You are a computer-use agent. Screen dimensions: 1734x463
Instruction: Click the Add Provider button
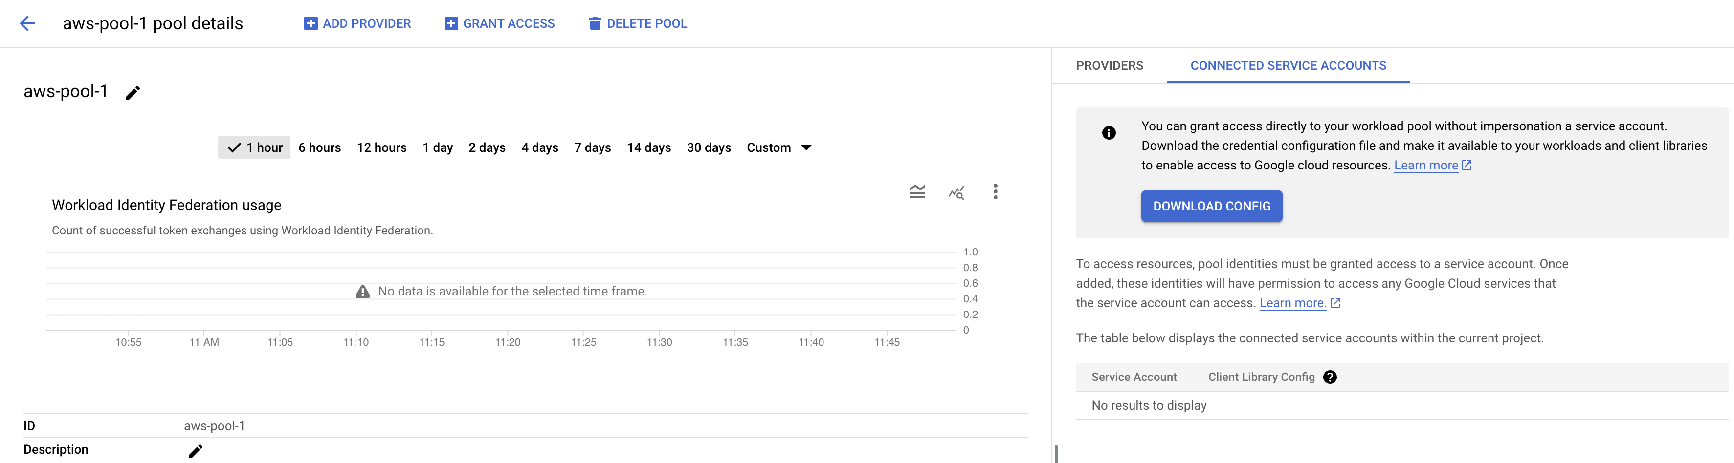coord(357,23)
